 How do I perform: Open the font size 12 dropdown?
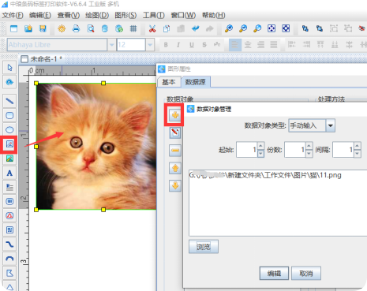150,45
